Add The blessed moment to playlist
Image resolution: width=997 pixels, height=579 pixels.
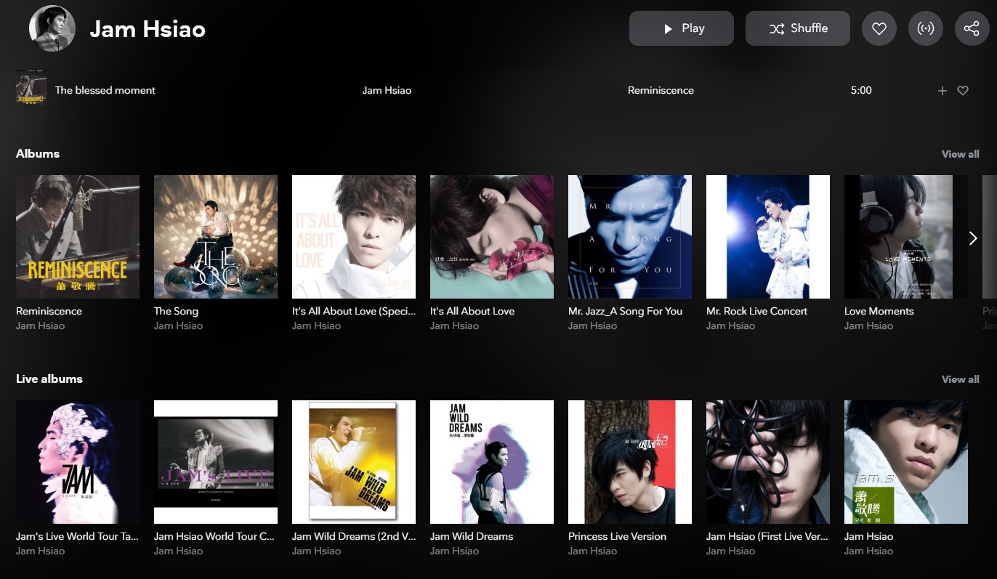coord(942,91)
